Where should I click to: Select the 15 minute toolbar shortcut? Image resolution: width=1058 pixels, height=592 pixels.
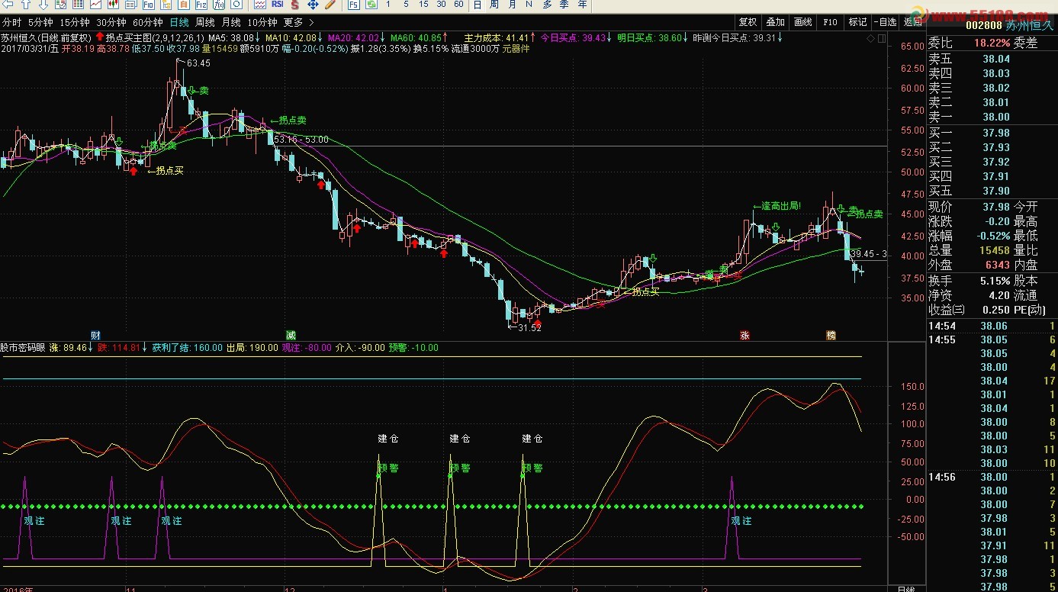423,5
